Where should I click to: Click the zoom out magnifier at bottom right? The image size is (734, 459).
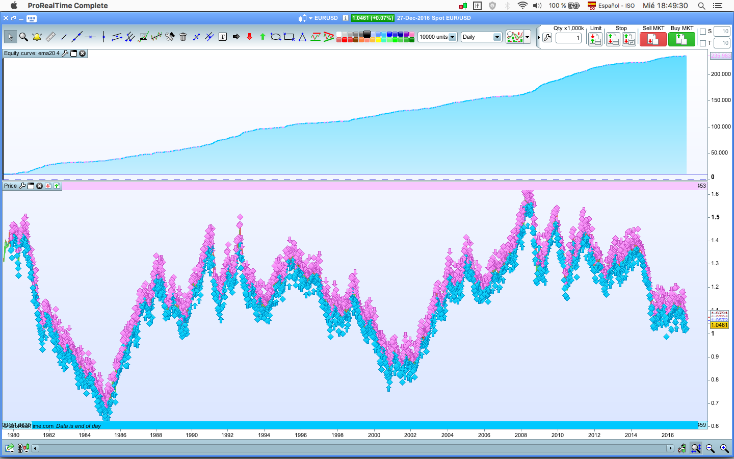[x=710, y=448]
